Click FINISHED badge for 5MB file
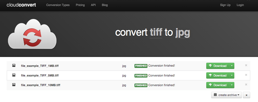The width and height of the screenshot is (258, 102). [x=141, y=75]
